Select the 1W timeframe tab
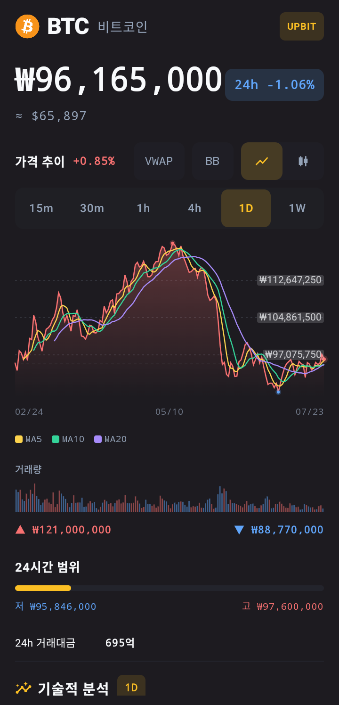The height and width of the screenshot is (705, 339). click(297, 208)
